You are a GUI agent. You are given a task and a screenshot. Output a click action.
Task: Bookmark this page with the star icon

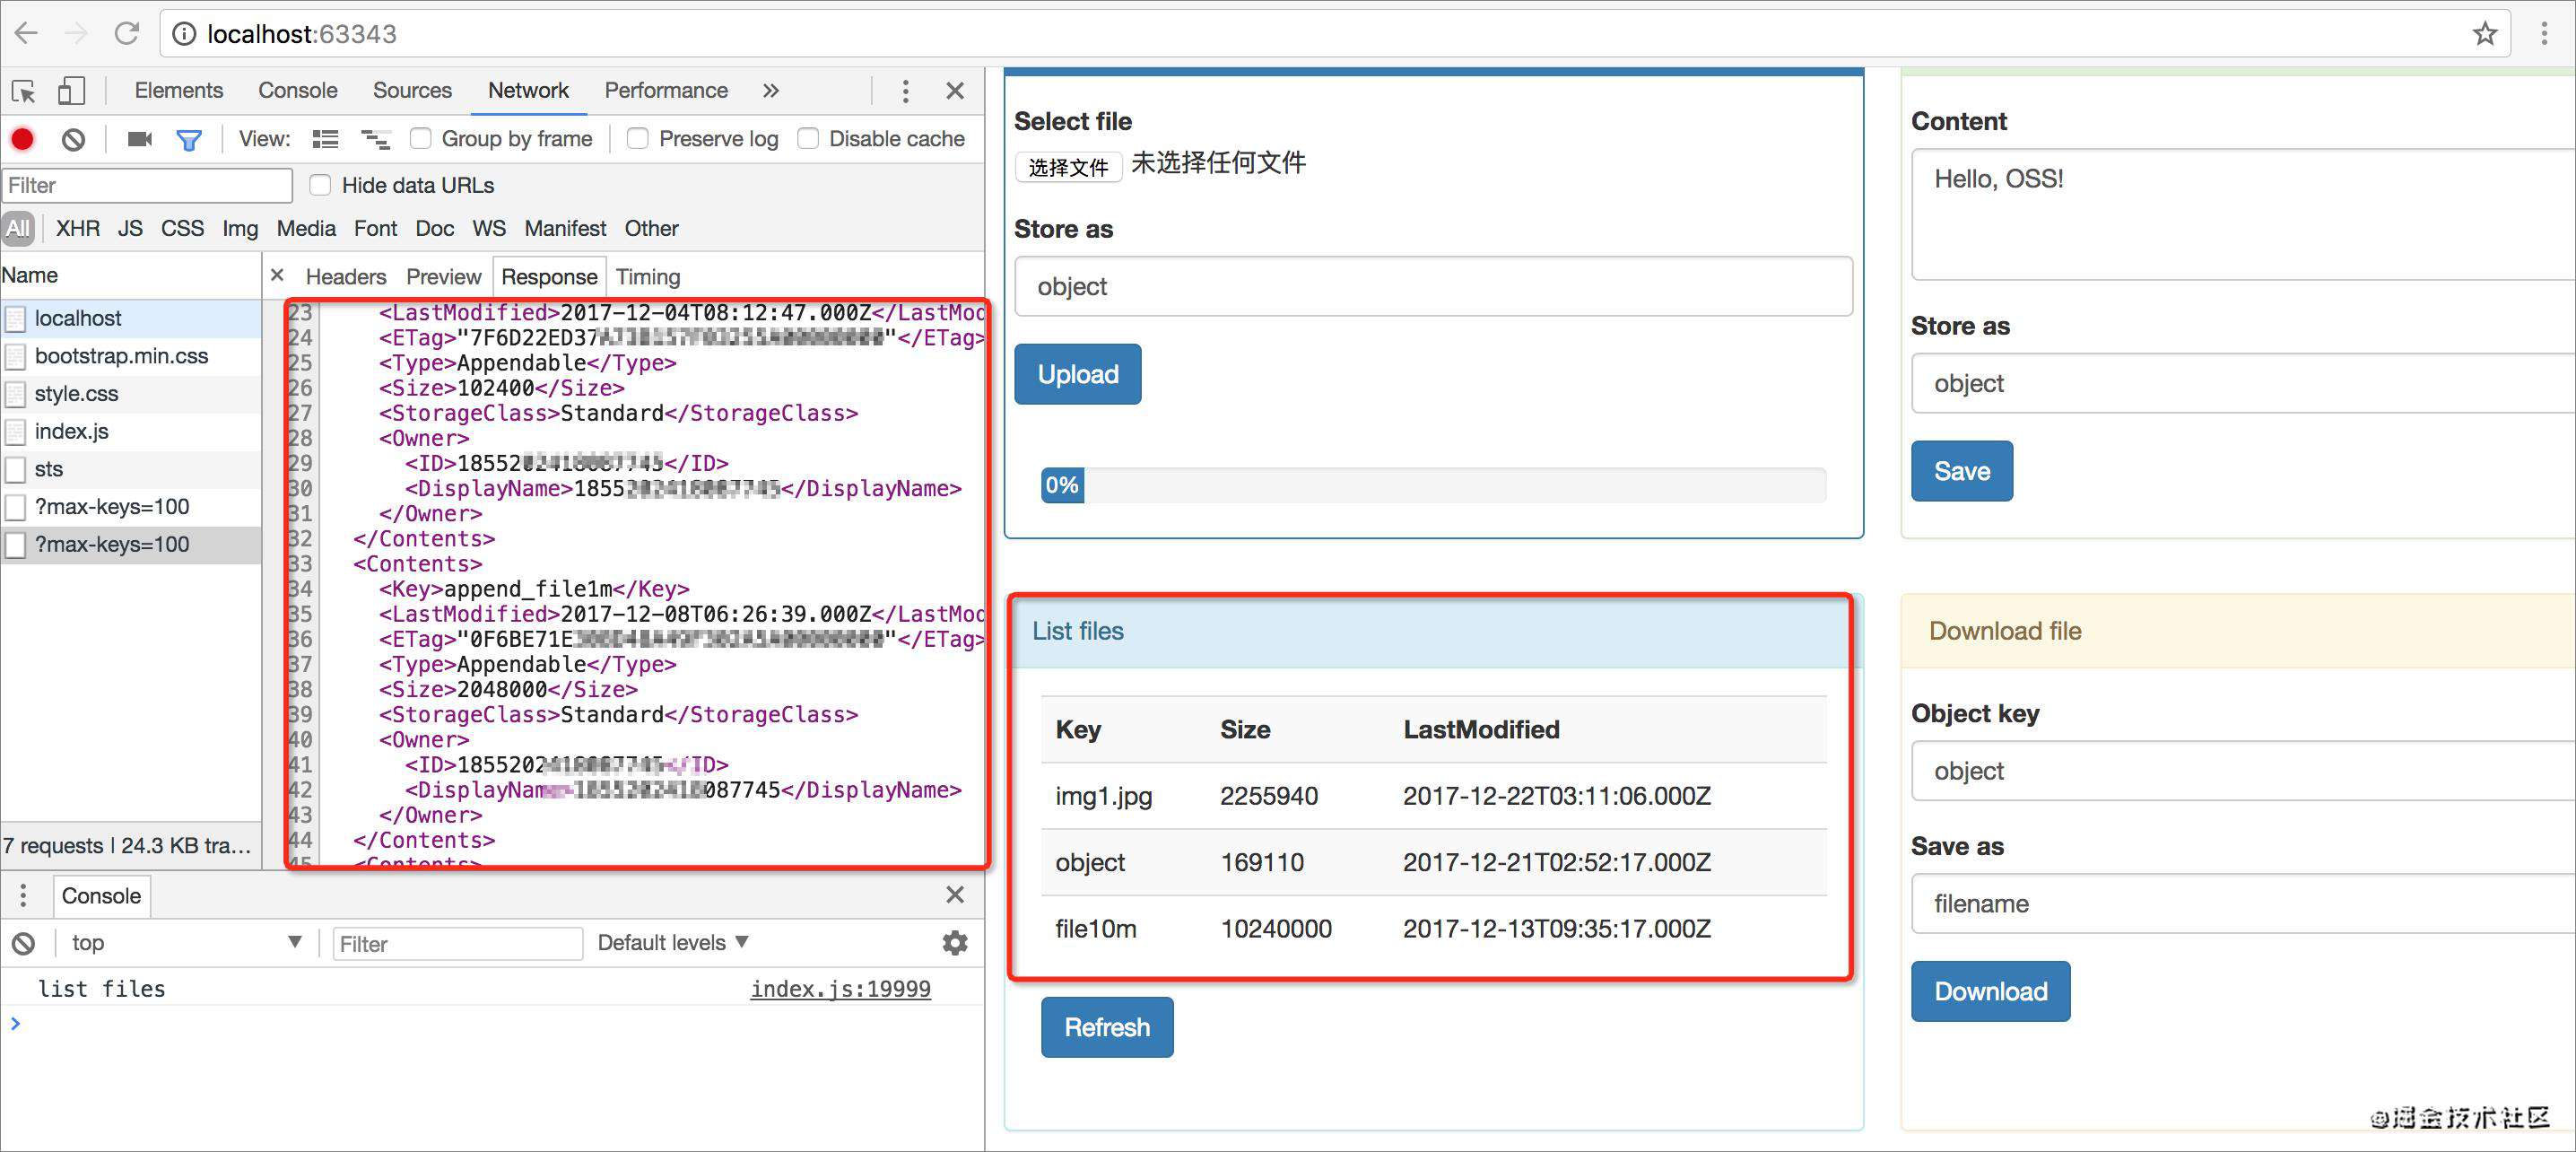[x=2484, y=34]
